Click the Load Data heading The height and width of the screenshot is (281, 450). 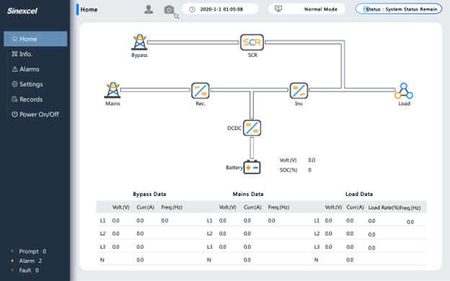click(359, 194)
